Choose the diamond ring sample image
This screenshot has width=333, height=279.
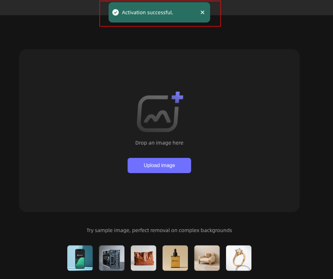pos(239,258)
